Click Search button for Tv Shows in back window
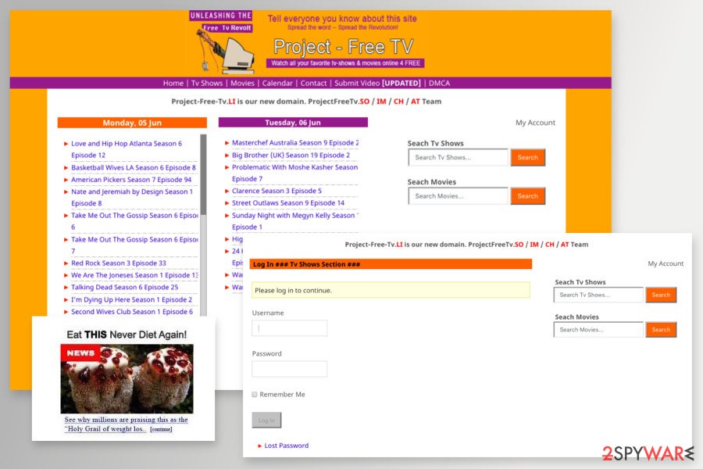This screenshot has height=469, width=703. tap(528, 158)
